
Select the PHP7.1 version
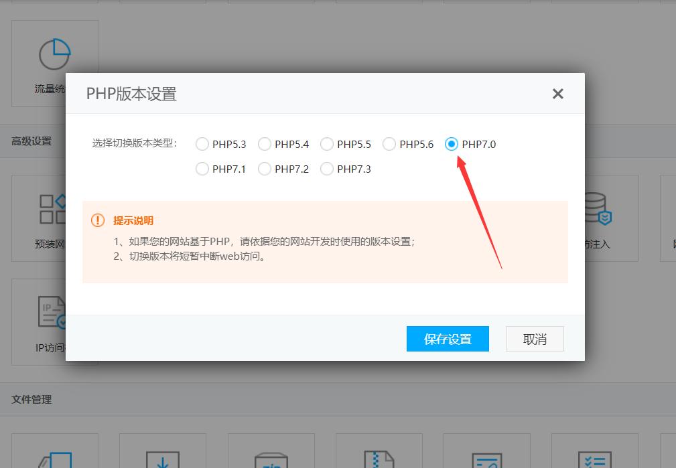(x=202, y=169)
